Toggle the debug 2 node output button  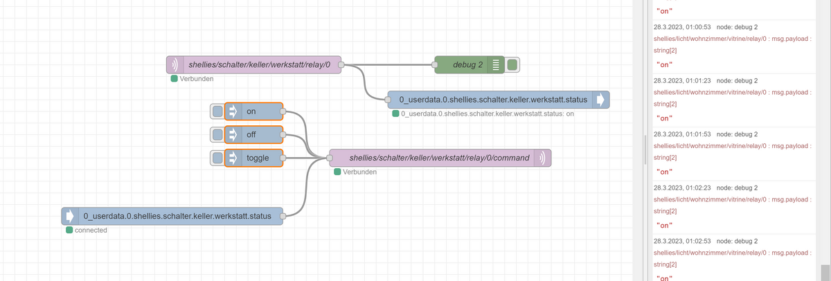[x=512, y=65]
